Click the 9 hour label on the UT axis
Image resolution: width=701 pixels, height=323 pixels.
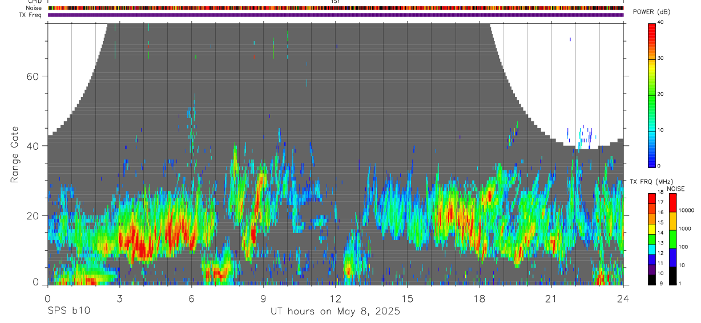[264, 299]
